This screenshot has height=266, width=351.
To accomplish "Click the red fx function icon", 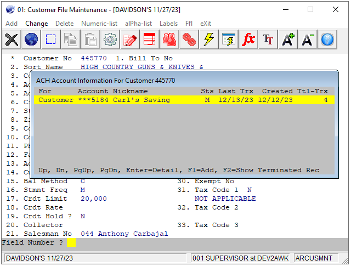I will 248,39.
